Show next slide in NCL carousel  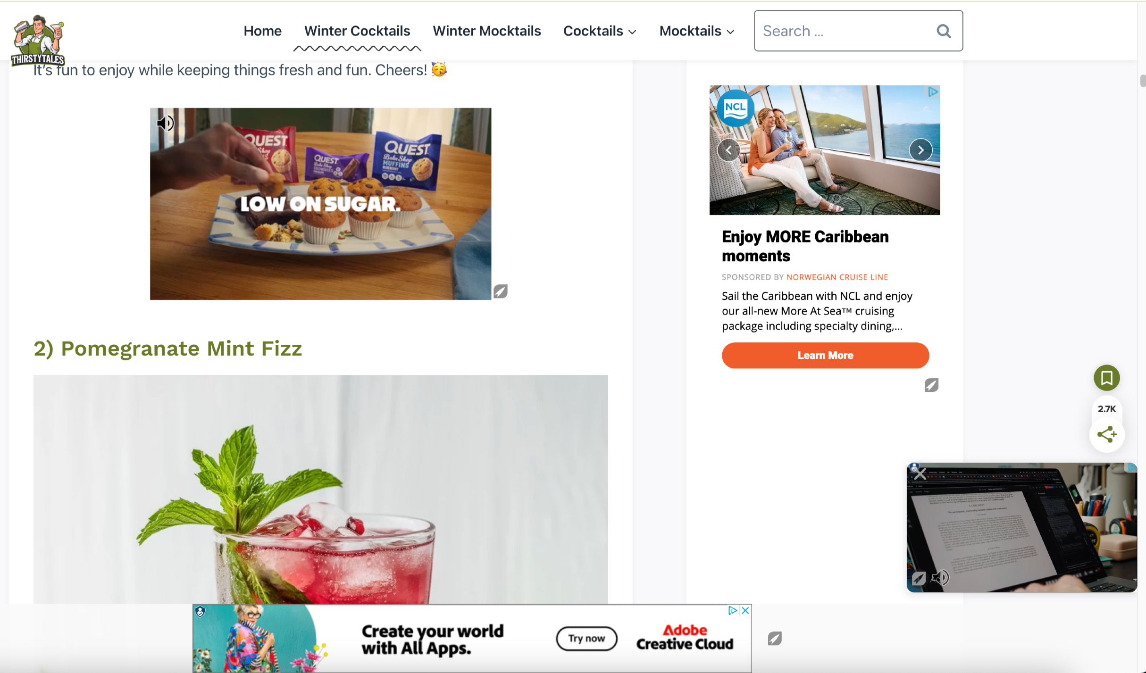point(920,150)
